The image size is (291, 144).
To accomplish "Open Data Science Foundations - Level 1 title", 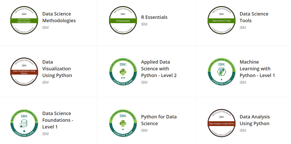I will tap(58, 120).
